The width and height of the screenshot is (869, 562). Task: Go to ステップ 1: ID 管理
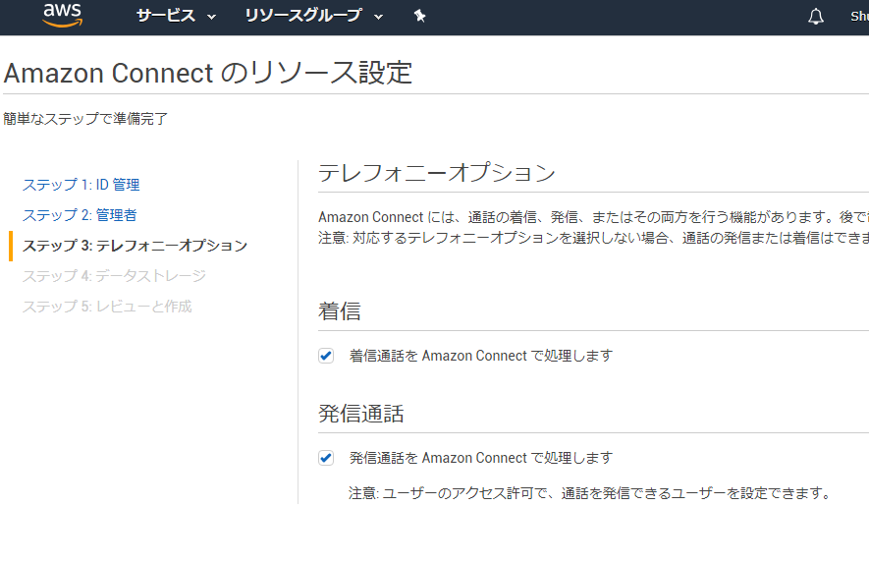pyautogui.click(x=81, y=185)
